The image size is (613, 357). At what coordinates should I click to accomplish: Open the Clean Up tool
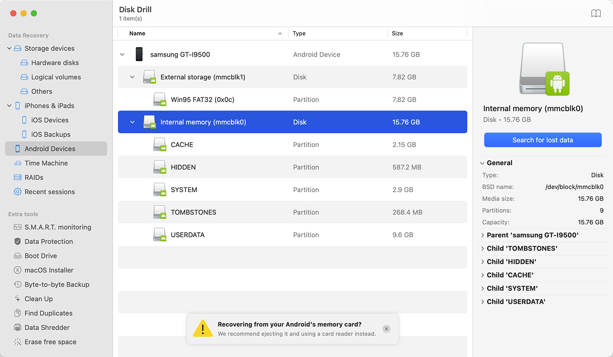point(39,299)
